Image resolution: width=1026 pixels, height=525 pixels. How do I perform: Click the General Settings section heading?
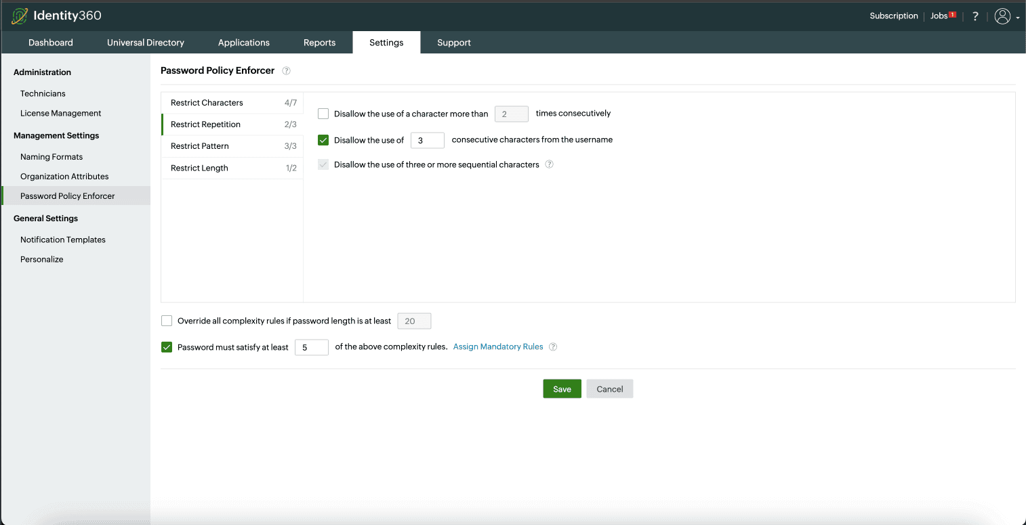46,219
